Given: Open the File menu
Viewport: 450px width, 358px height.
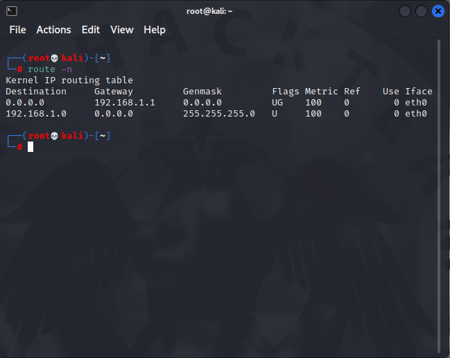Looking at the screenshot, I should [17, 30].
